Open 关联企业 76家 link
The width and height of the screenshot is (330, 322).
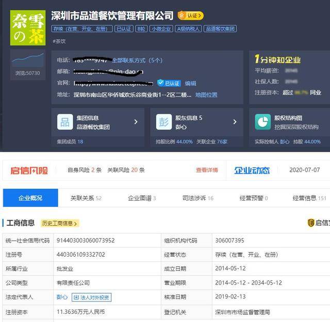[212, 141]
